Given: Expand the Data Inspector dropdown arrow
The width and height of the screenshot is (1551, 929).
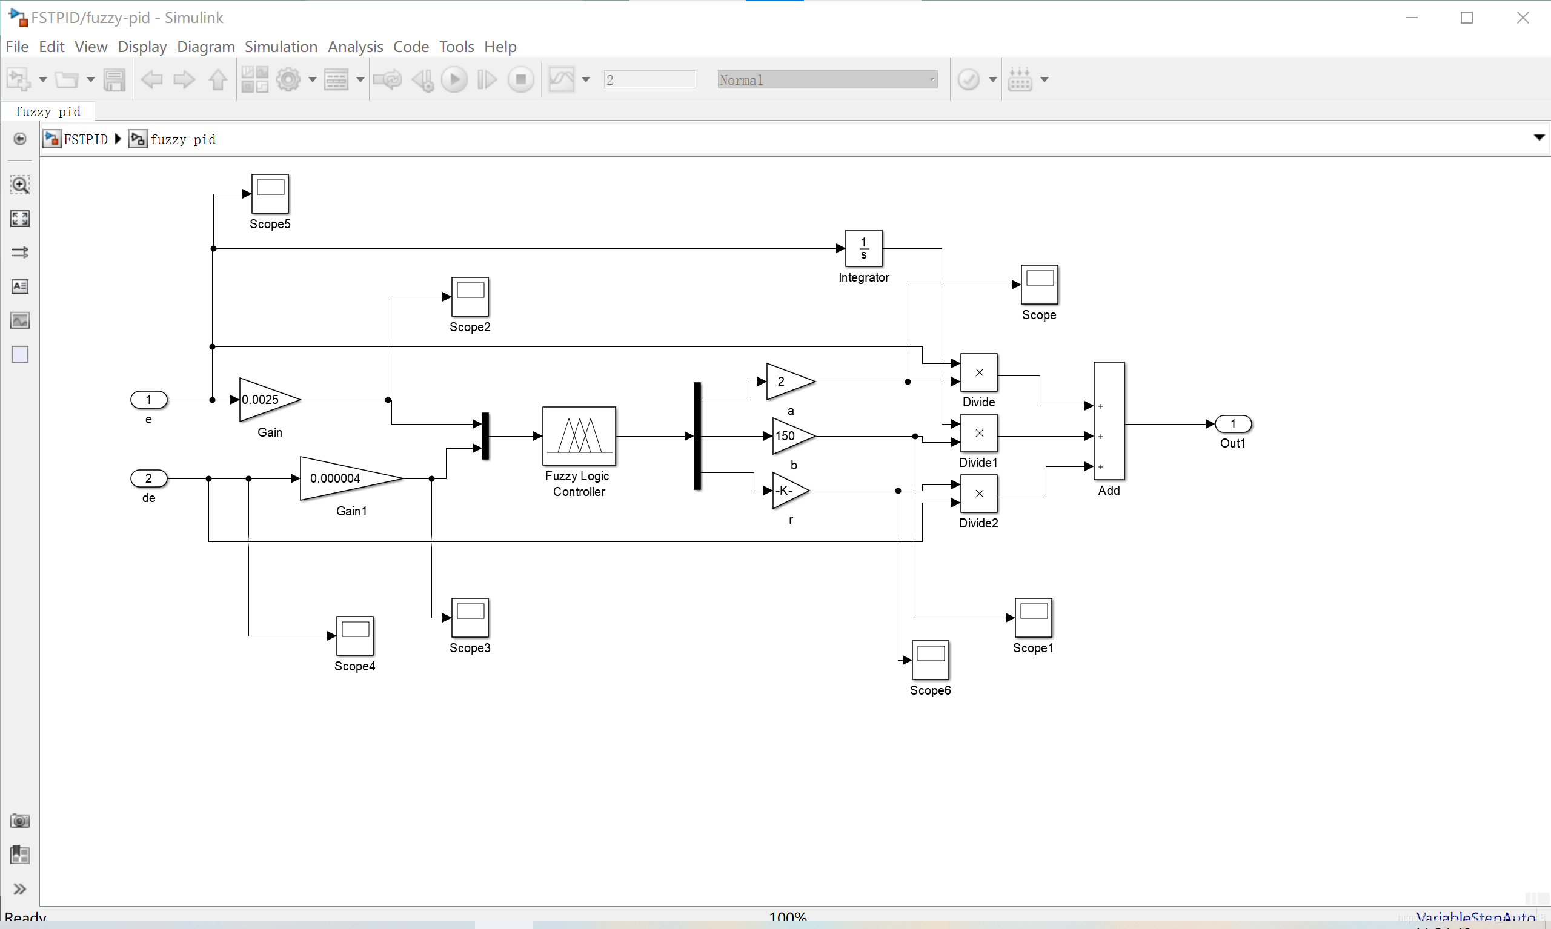Looking at the screenshot, I should tap(586, 79).
